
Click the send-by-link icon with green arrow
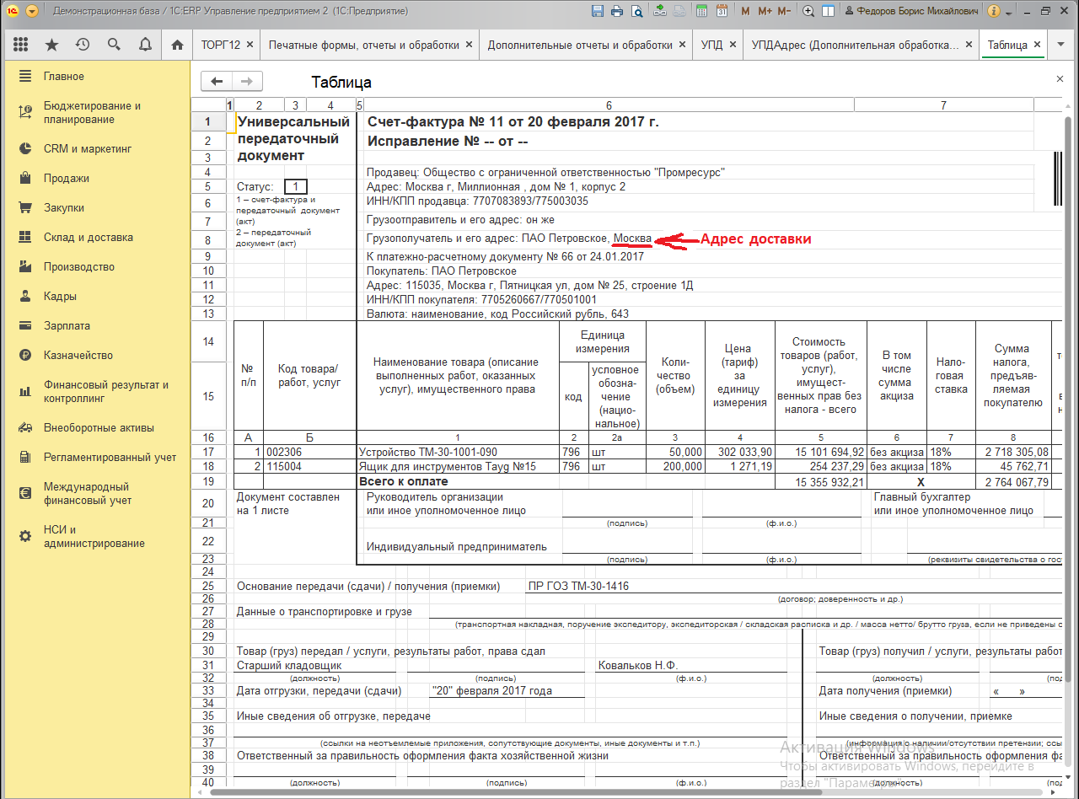(659, 11)
